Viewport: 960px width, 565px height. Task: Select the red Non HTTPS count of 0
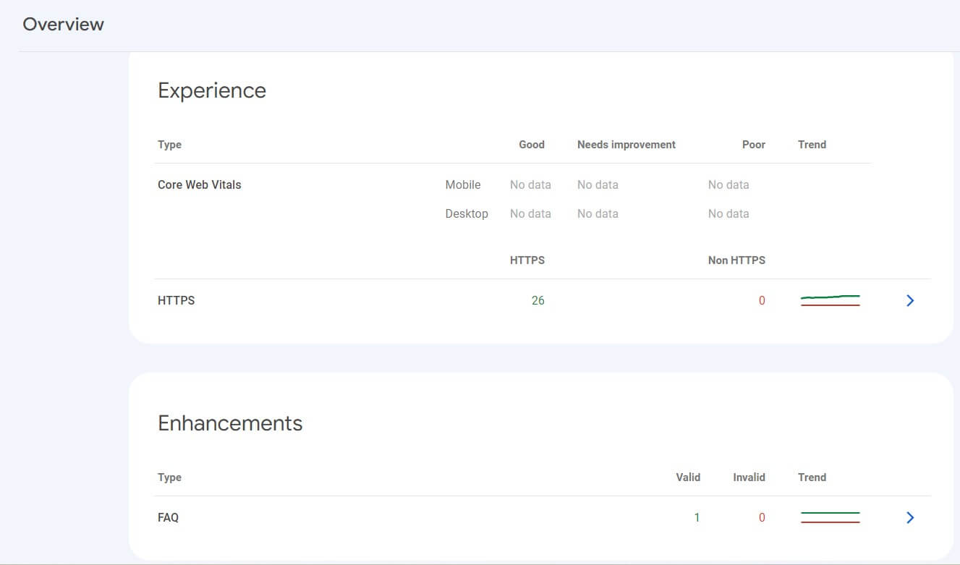click(762, 300)
